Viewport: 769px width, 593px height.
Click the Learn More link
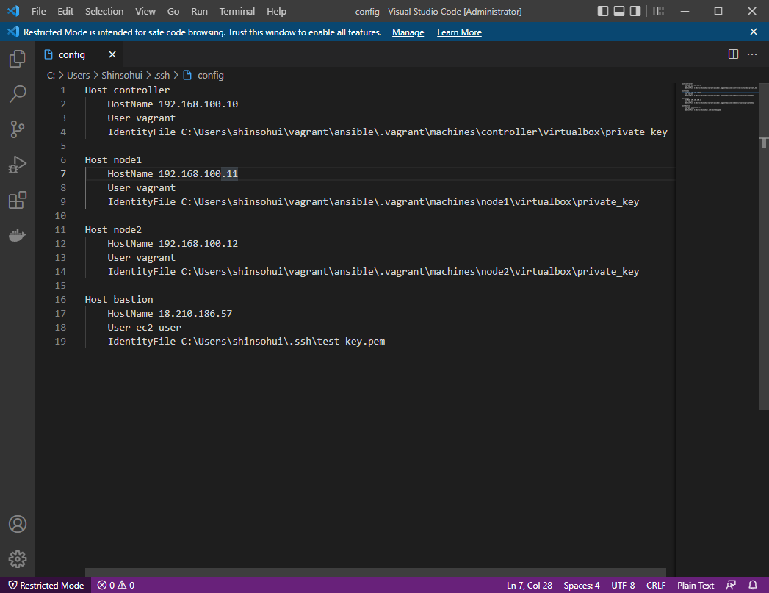[x=459, y=32]
